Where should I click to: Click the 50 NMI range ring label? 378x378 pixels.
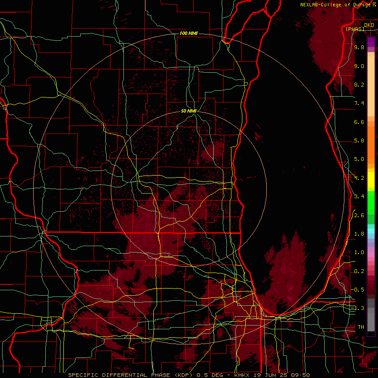pos(189,111)
